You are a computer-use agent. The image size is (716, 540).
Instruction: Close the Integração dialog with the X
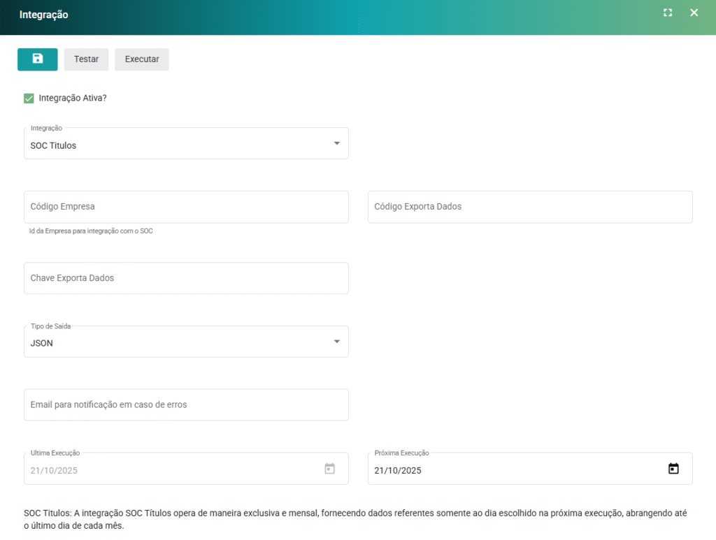(x=694, y=13)
